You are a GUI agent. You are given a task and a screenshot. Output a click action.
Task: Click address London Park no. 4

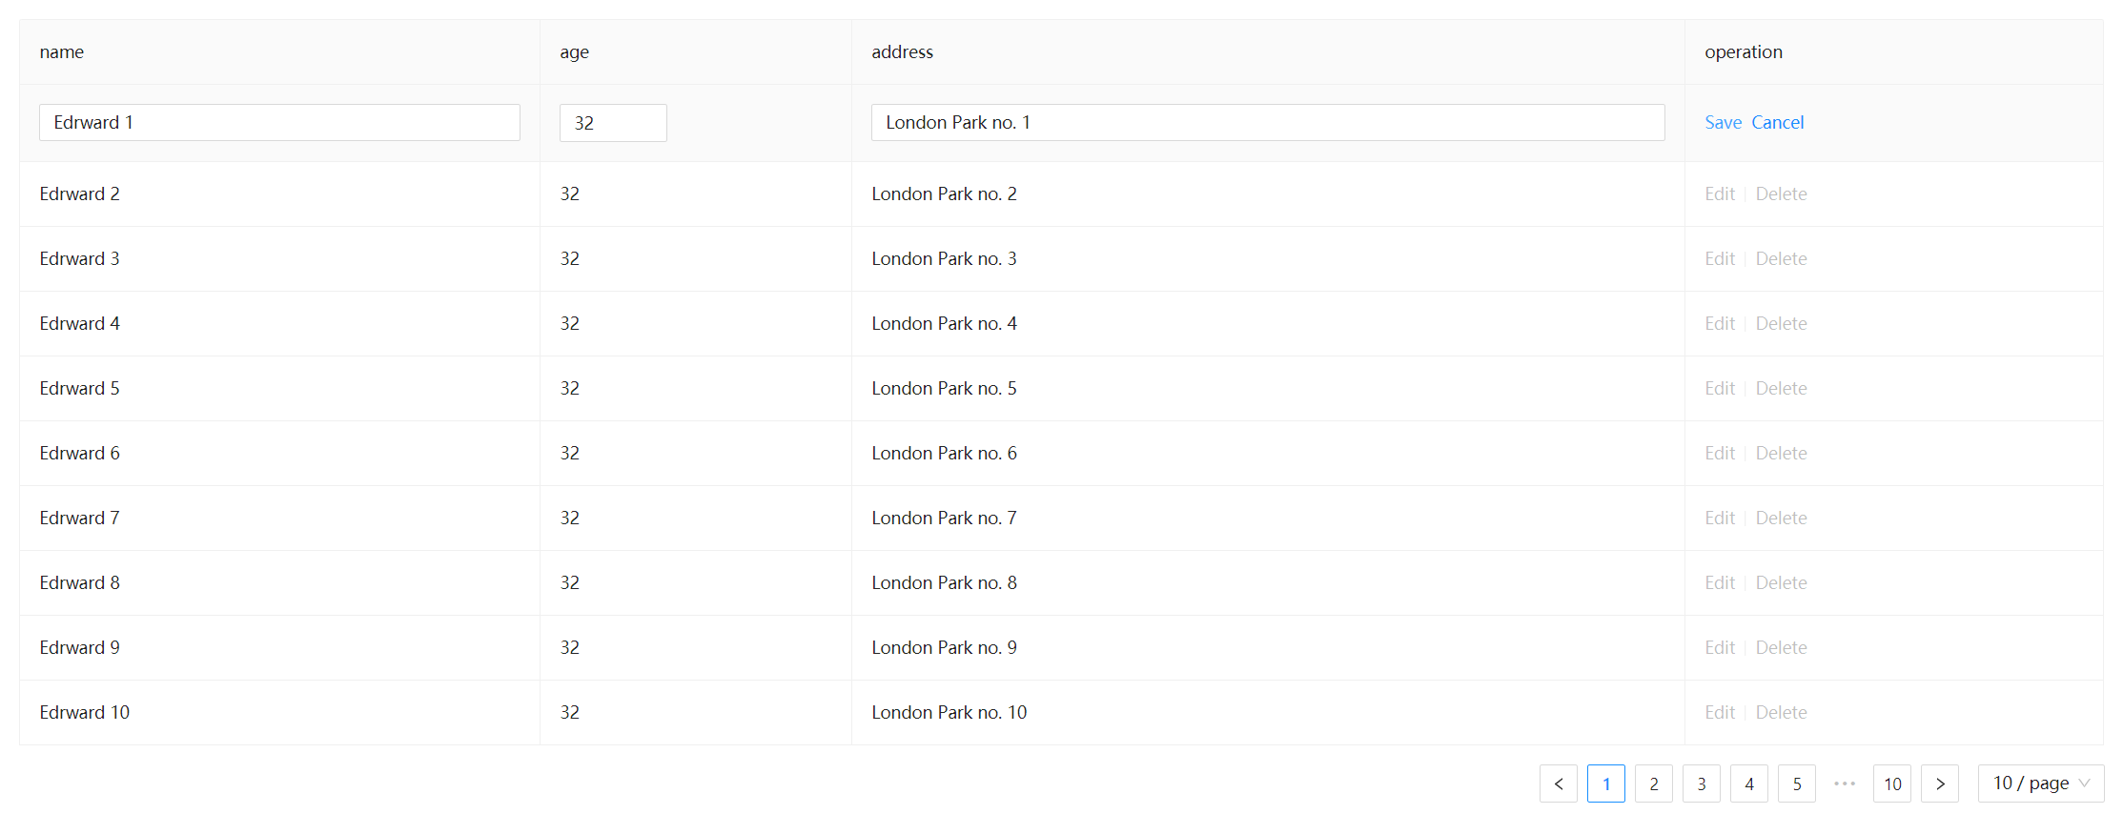click(944, 324)
